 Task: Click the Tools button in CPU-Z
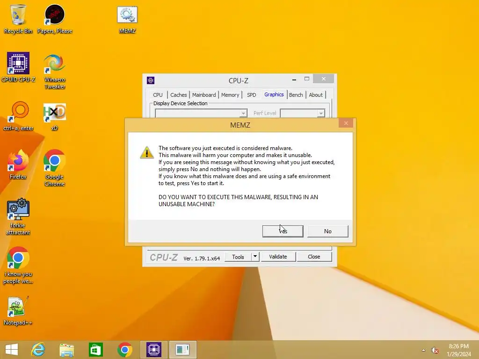pyautogui.click(x=238, y=257)
